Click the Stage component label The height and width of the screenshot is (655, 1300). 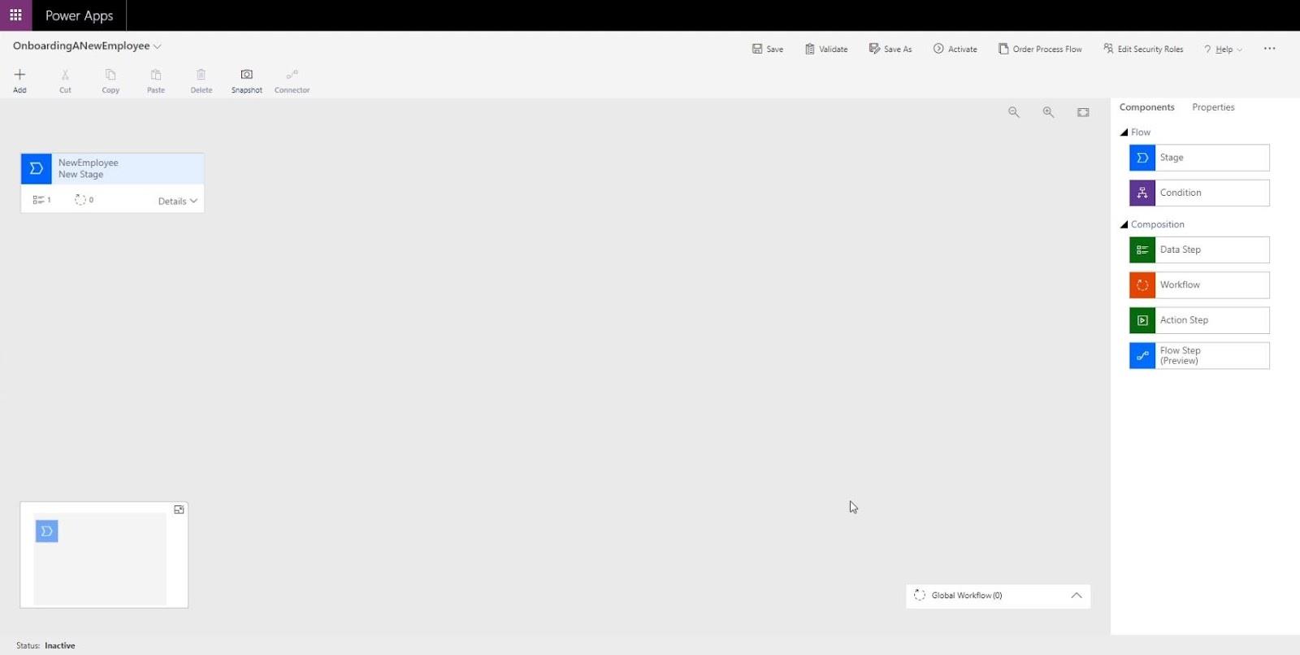(1172, 158)
